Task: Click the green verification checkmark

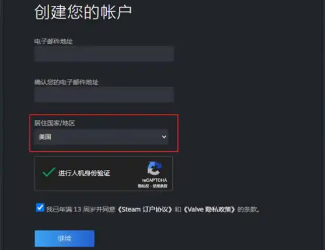Action: pos(48,172)
